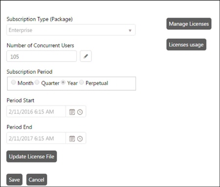Screen dimensions: 220x187
Task: Open Manage Licenses
Action: tap(189, 24)
